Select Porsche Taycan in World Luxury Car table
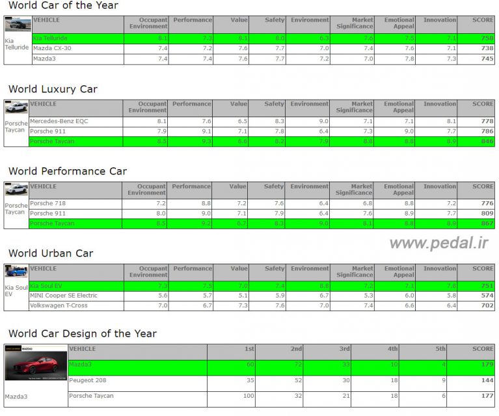This screenshot has width=499, height=416. (52, 141)
